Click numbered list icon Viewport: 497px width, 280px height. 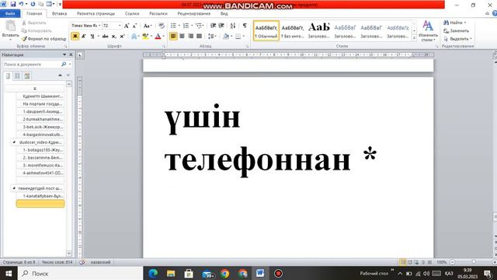[x=186, y=26]
